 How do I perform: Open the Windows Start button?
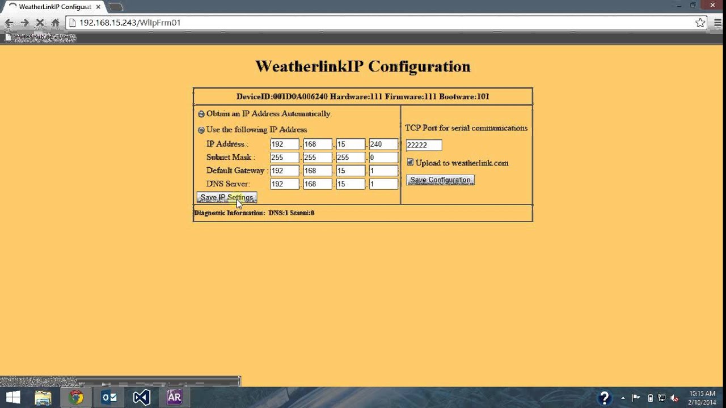coord(13,397)
